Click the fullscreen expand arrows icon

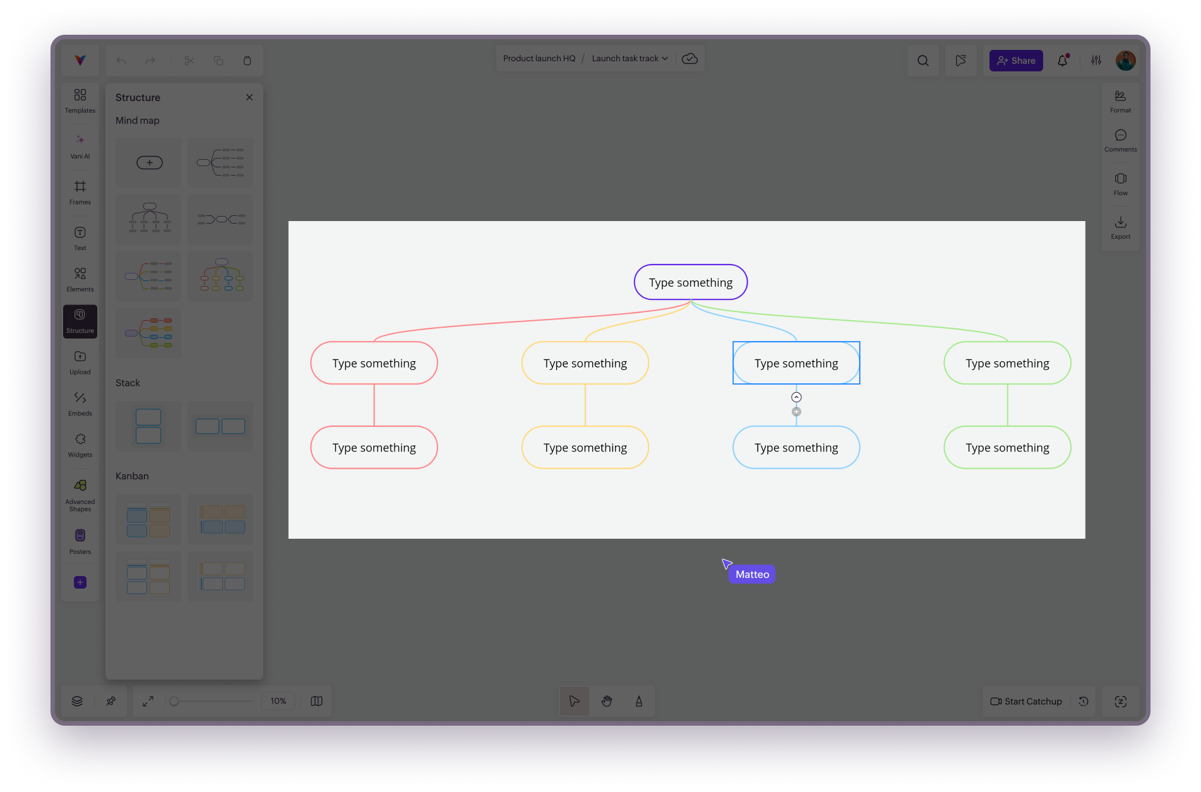click(148, 701)
